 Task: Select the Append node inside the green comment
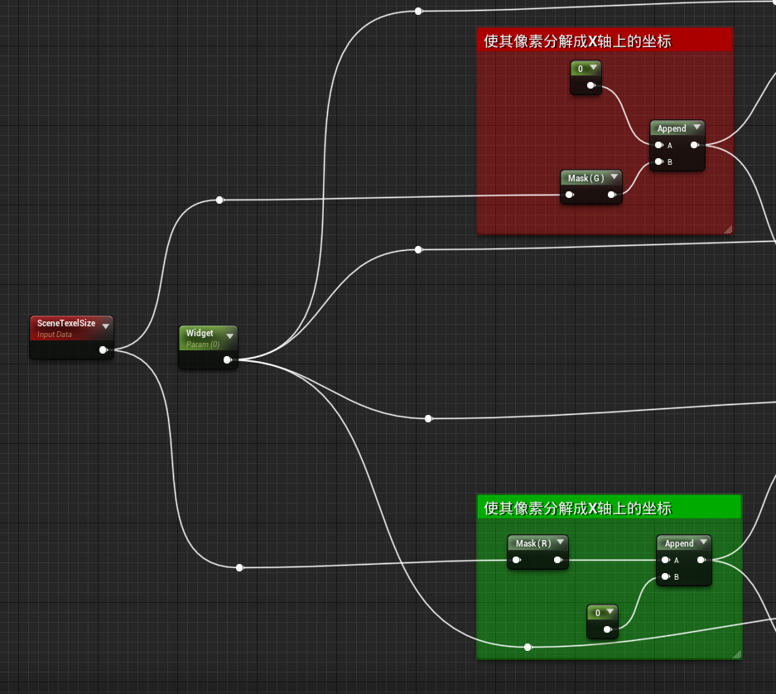[x=681, y=542]
